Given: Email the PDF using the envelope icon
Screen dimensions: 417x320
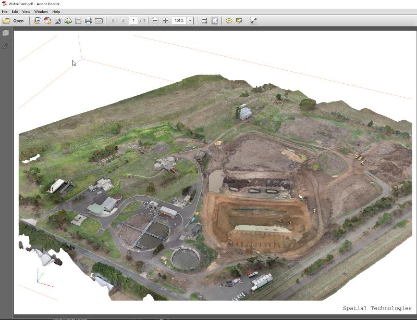Looking at the screenshot, I should click(99, 21).
